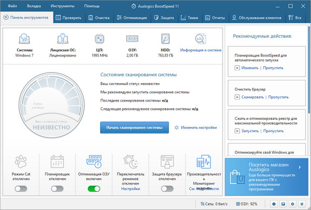Enable the Режим Cat toggle

pyautogui.click(x=21, y=189)
